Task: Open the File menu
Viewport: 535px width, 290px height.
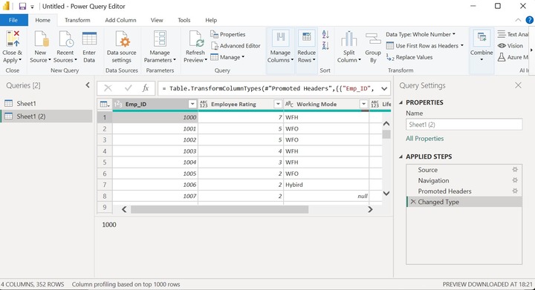Action: click(13, 20)
